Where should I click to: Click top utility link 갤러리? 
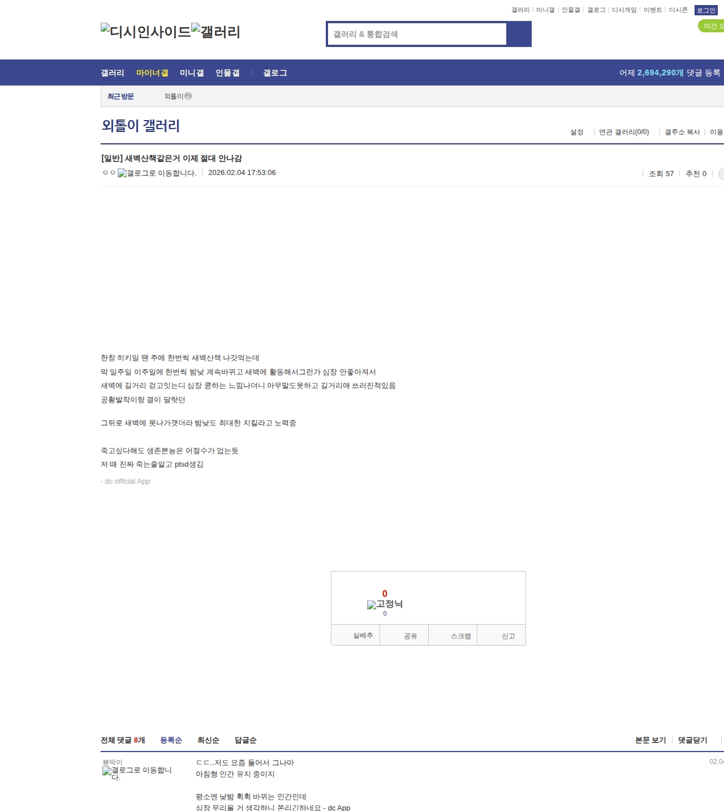(520, 10)
